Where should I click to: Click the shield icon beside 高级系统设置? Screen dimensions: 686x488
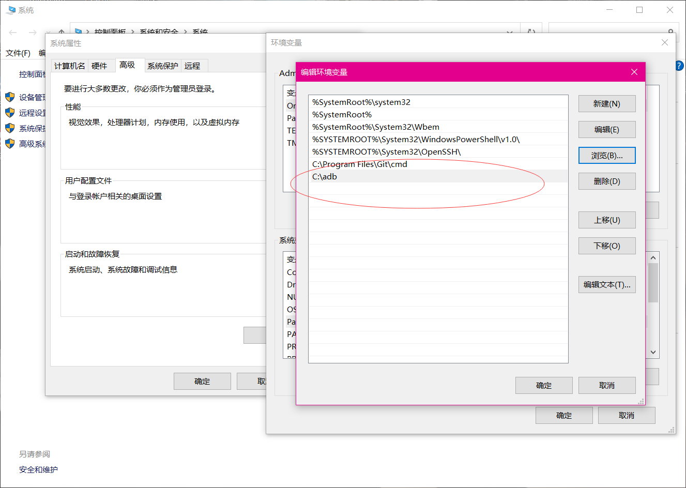10,144
